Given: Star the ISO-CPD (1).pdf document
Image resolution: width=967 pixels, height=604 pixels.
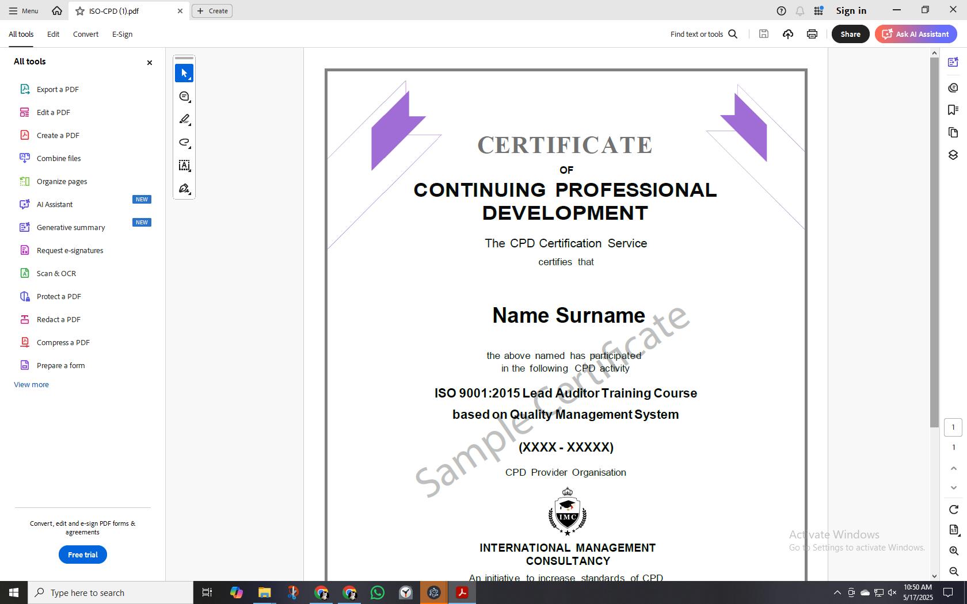Looking at the screenshot, I should pos(80,11).
